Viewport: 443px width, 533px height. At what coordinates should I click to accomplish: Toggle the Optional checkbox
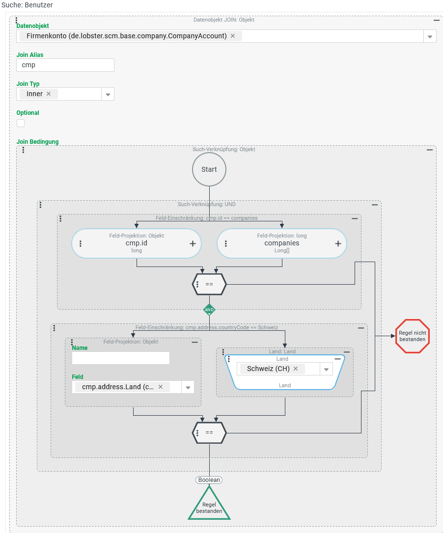[21, 123]
